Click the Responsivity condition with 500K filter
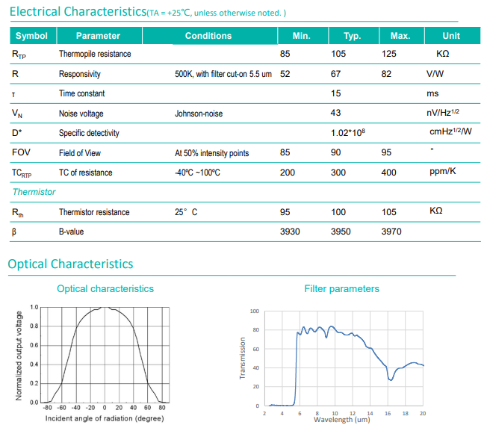 (x=223, y=75)
